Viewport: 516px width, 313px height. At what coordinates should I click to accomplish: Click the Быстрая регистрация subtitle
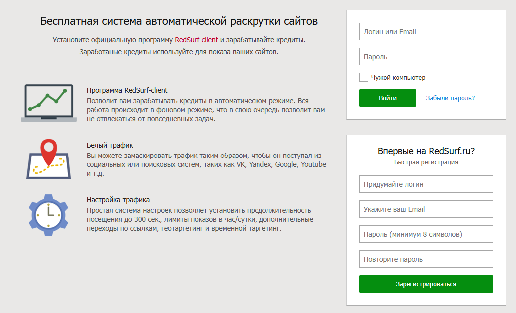[x=426, y=162]
